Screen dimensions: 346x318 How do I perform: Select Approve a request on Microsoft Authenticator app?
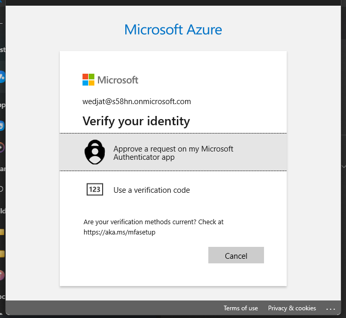click(x=173, y=152)
